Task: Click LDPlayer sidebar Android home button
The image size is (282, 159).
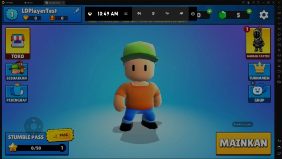Action: 279,147
